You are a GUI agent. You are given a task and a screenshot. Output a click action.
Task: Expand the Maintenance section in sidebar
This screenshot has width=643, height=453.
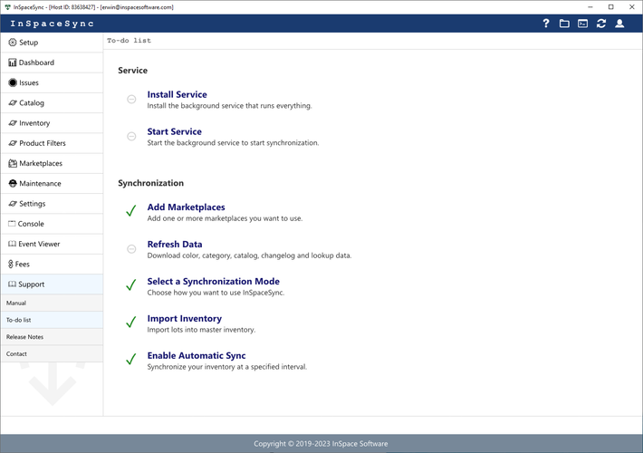(x=40, y=184)
